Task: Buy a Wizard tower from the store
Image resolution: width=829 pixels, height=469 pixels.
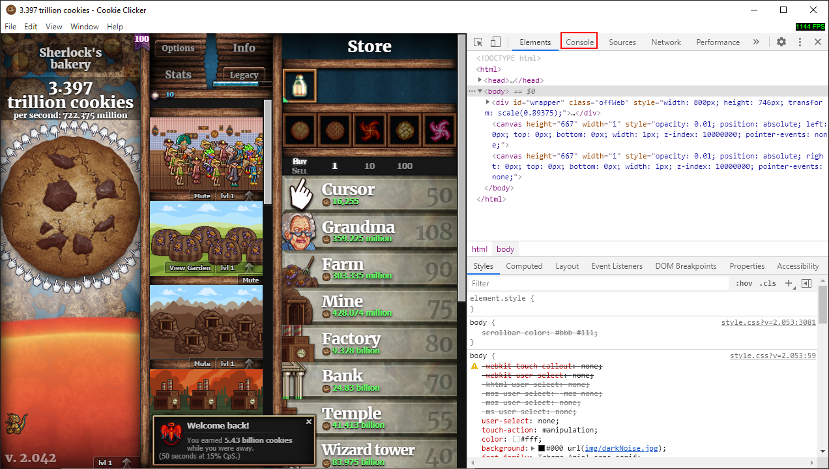Action: 369,453
